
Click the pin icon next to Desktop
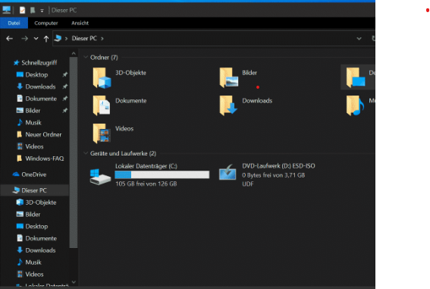[64, 74]
